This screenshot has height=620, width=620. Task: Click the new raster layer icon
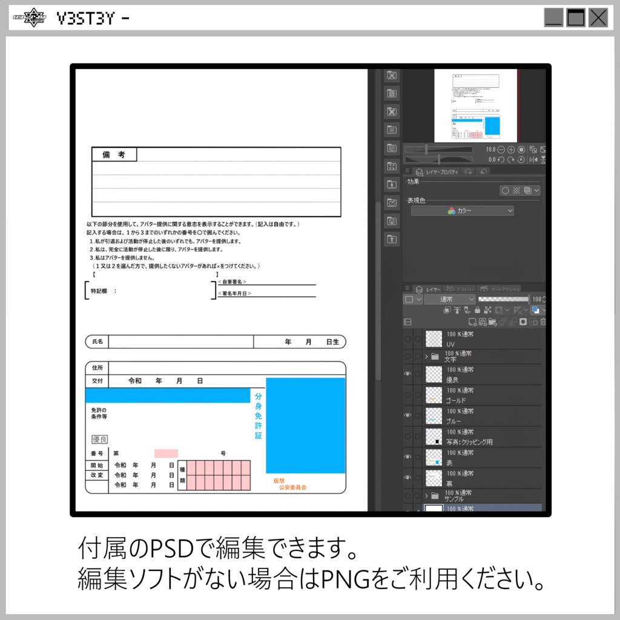tap(472, 322)
